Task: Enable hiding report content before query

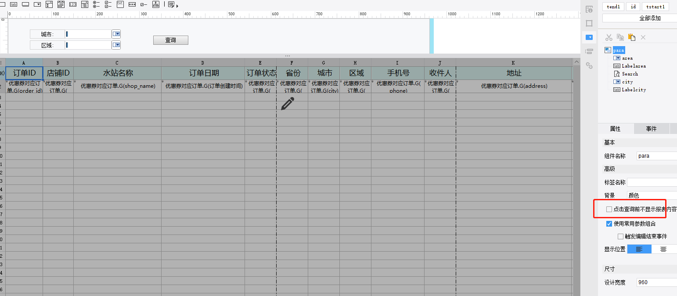Action: pos(609,209)
